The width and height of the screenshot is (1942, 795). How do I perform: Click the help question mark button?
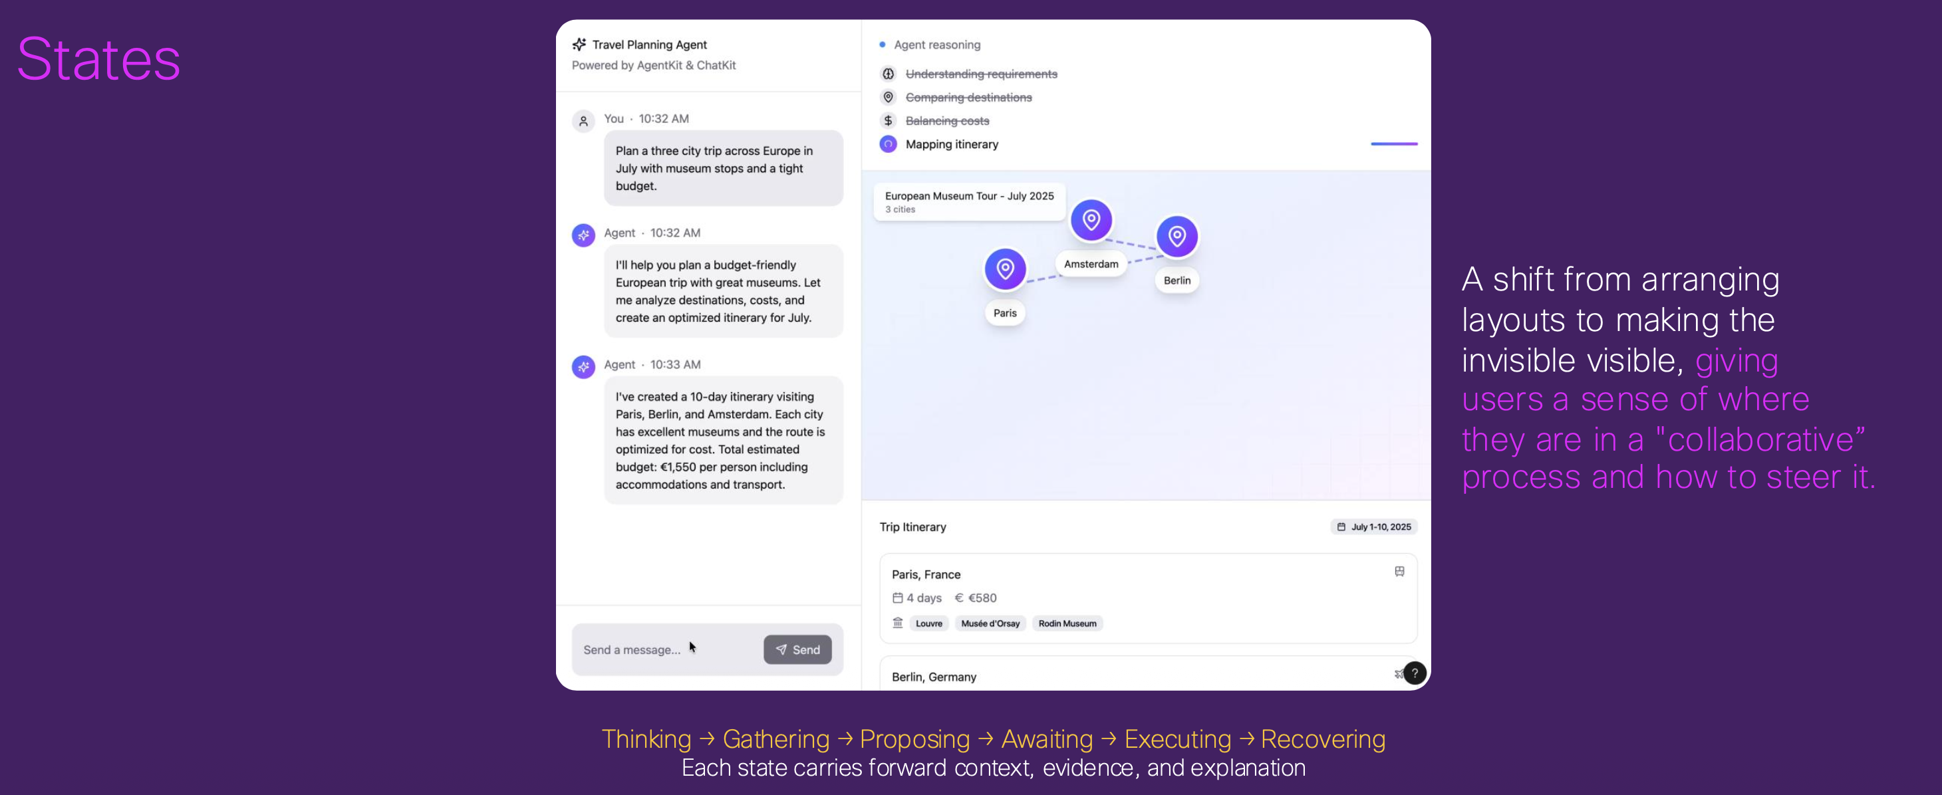(x=1415, y=673)
